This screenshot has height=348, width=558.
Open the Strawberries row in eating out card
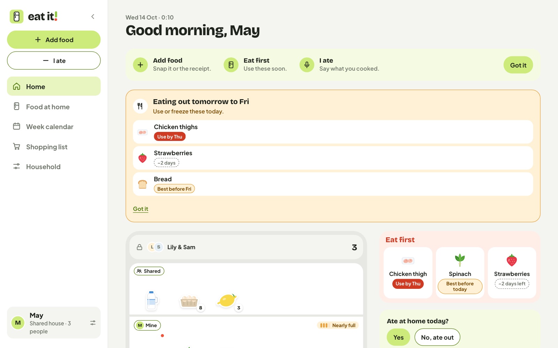(333, 158)
